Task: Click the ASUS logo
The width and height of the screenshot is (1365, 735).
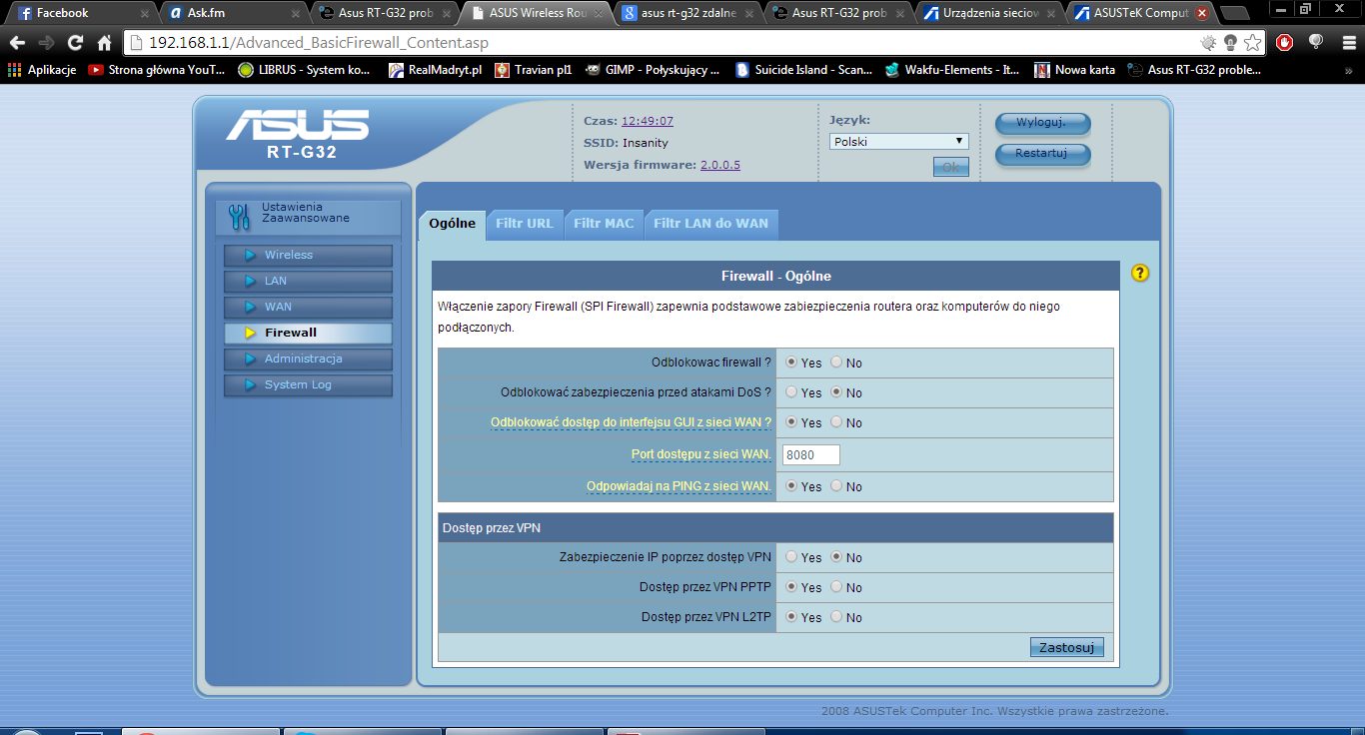Action: [298, 126]
